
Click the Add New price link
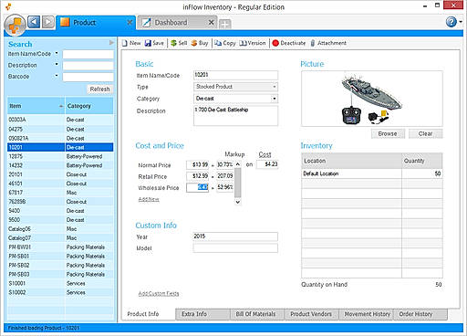(x=149, y=199)
